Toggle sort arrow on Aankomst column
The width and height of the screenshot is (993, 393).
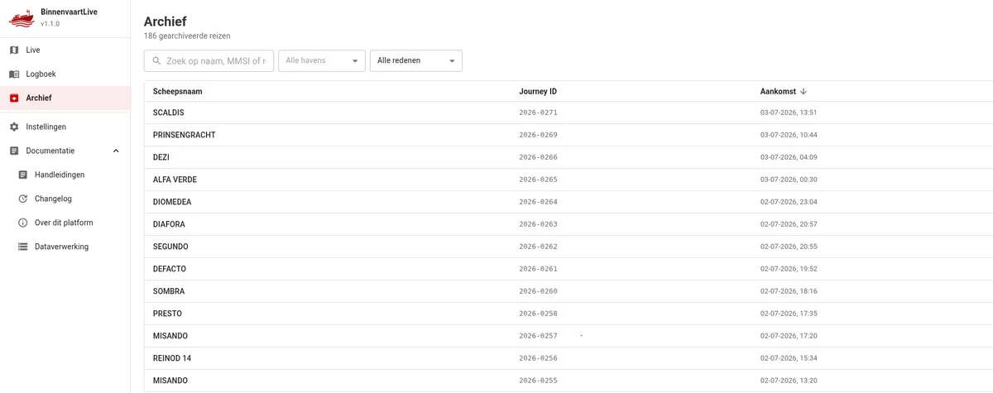[804, 92]
